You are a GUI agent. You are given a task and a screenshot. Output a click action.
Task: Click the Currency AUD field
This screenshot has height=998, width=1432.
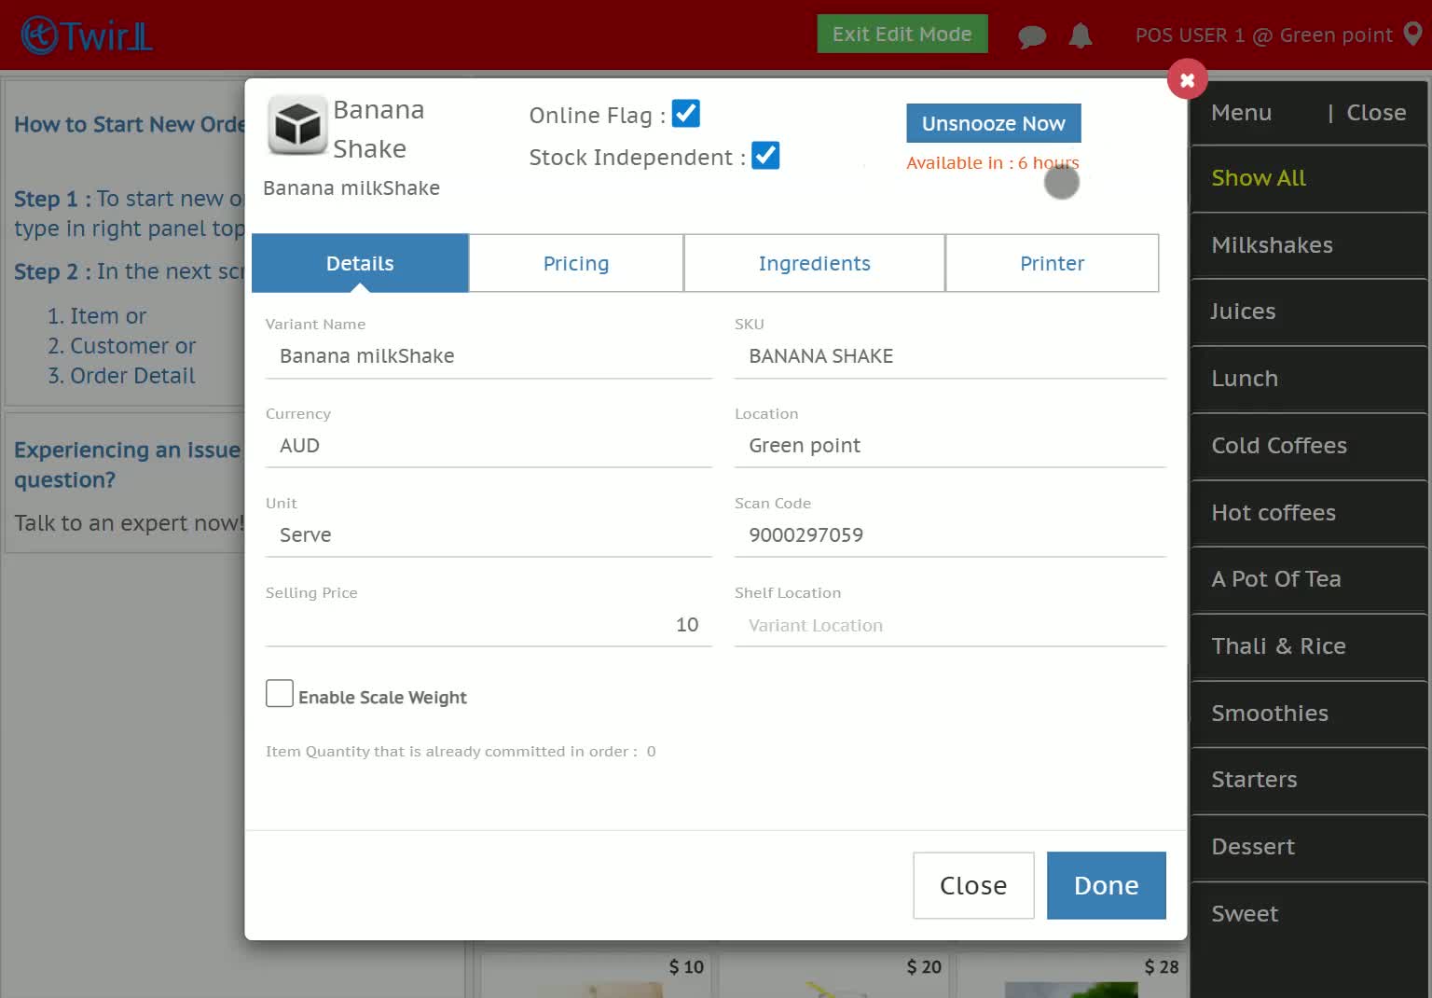click(489, 446)
